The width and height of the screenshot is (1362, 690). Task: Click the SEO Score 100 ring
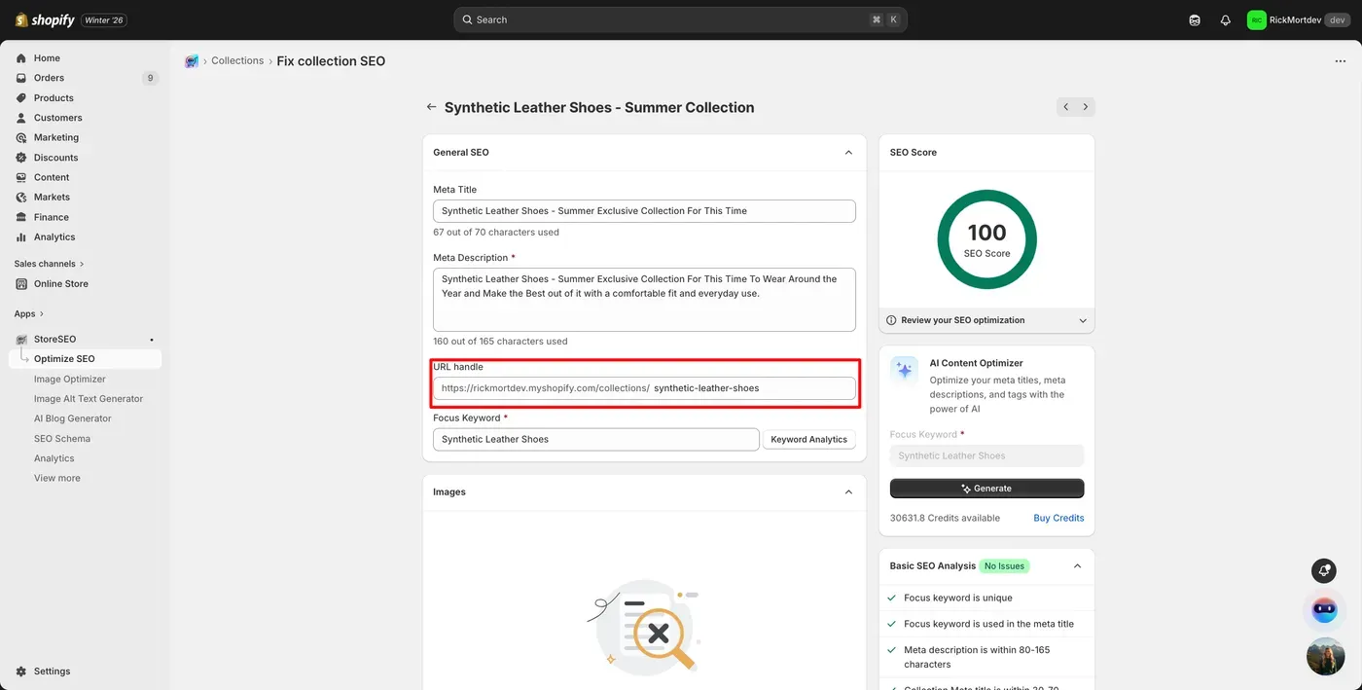tap(986, 239)
